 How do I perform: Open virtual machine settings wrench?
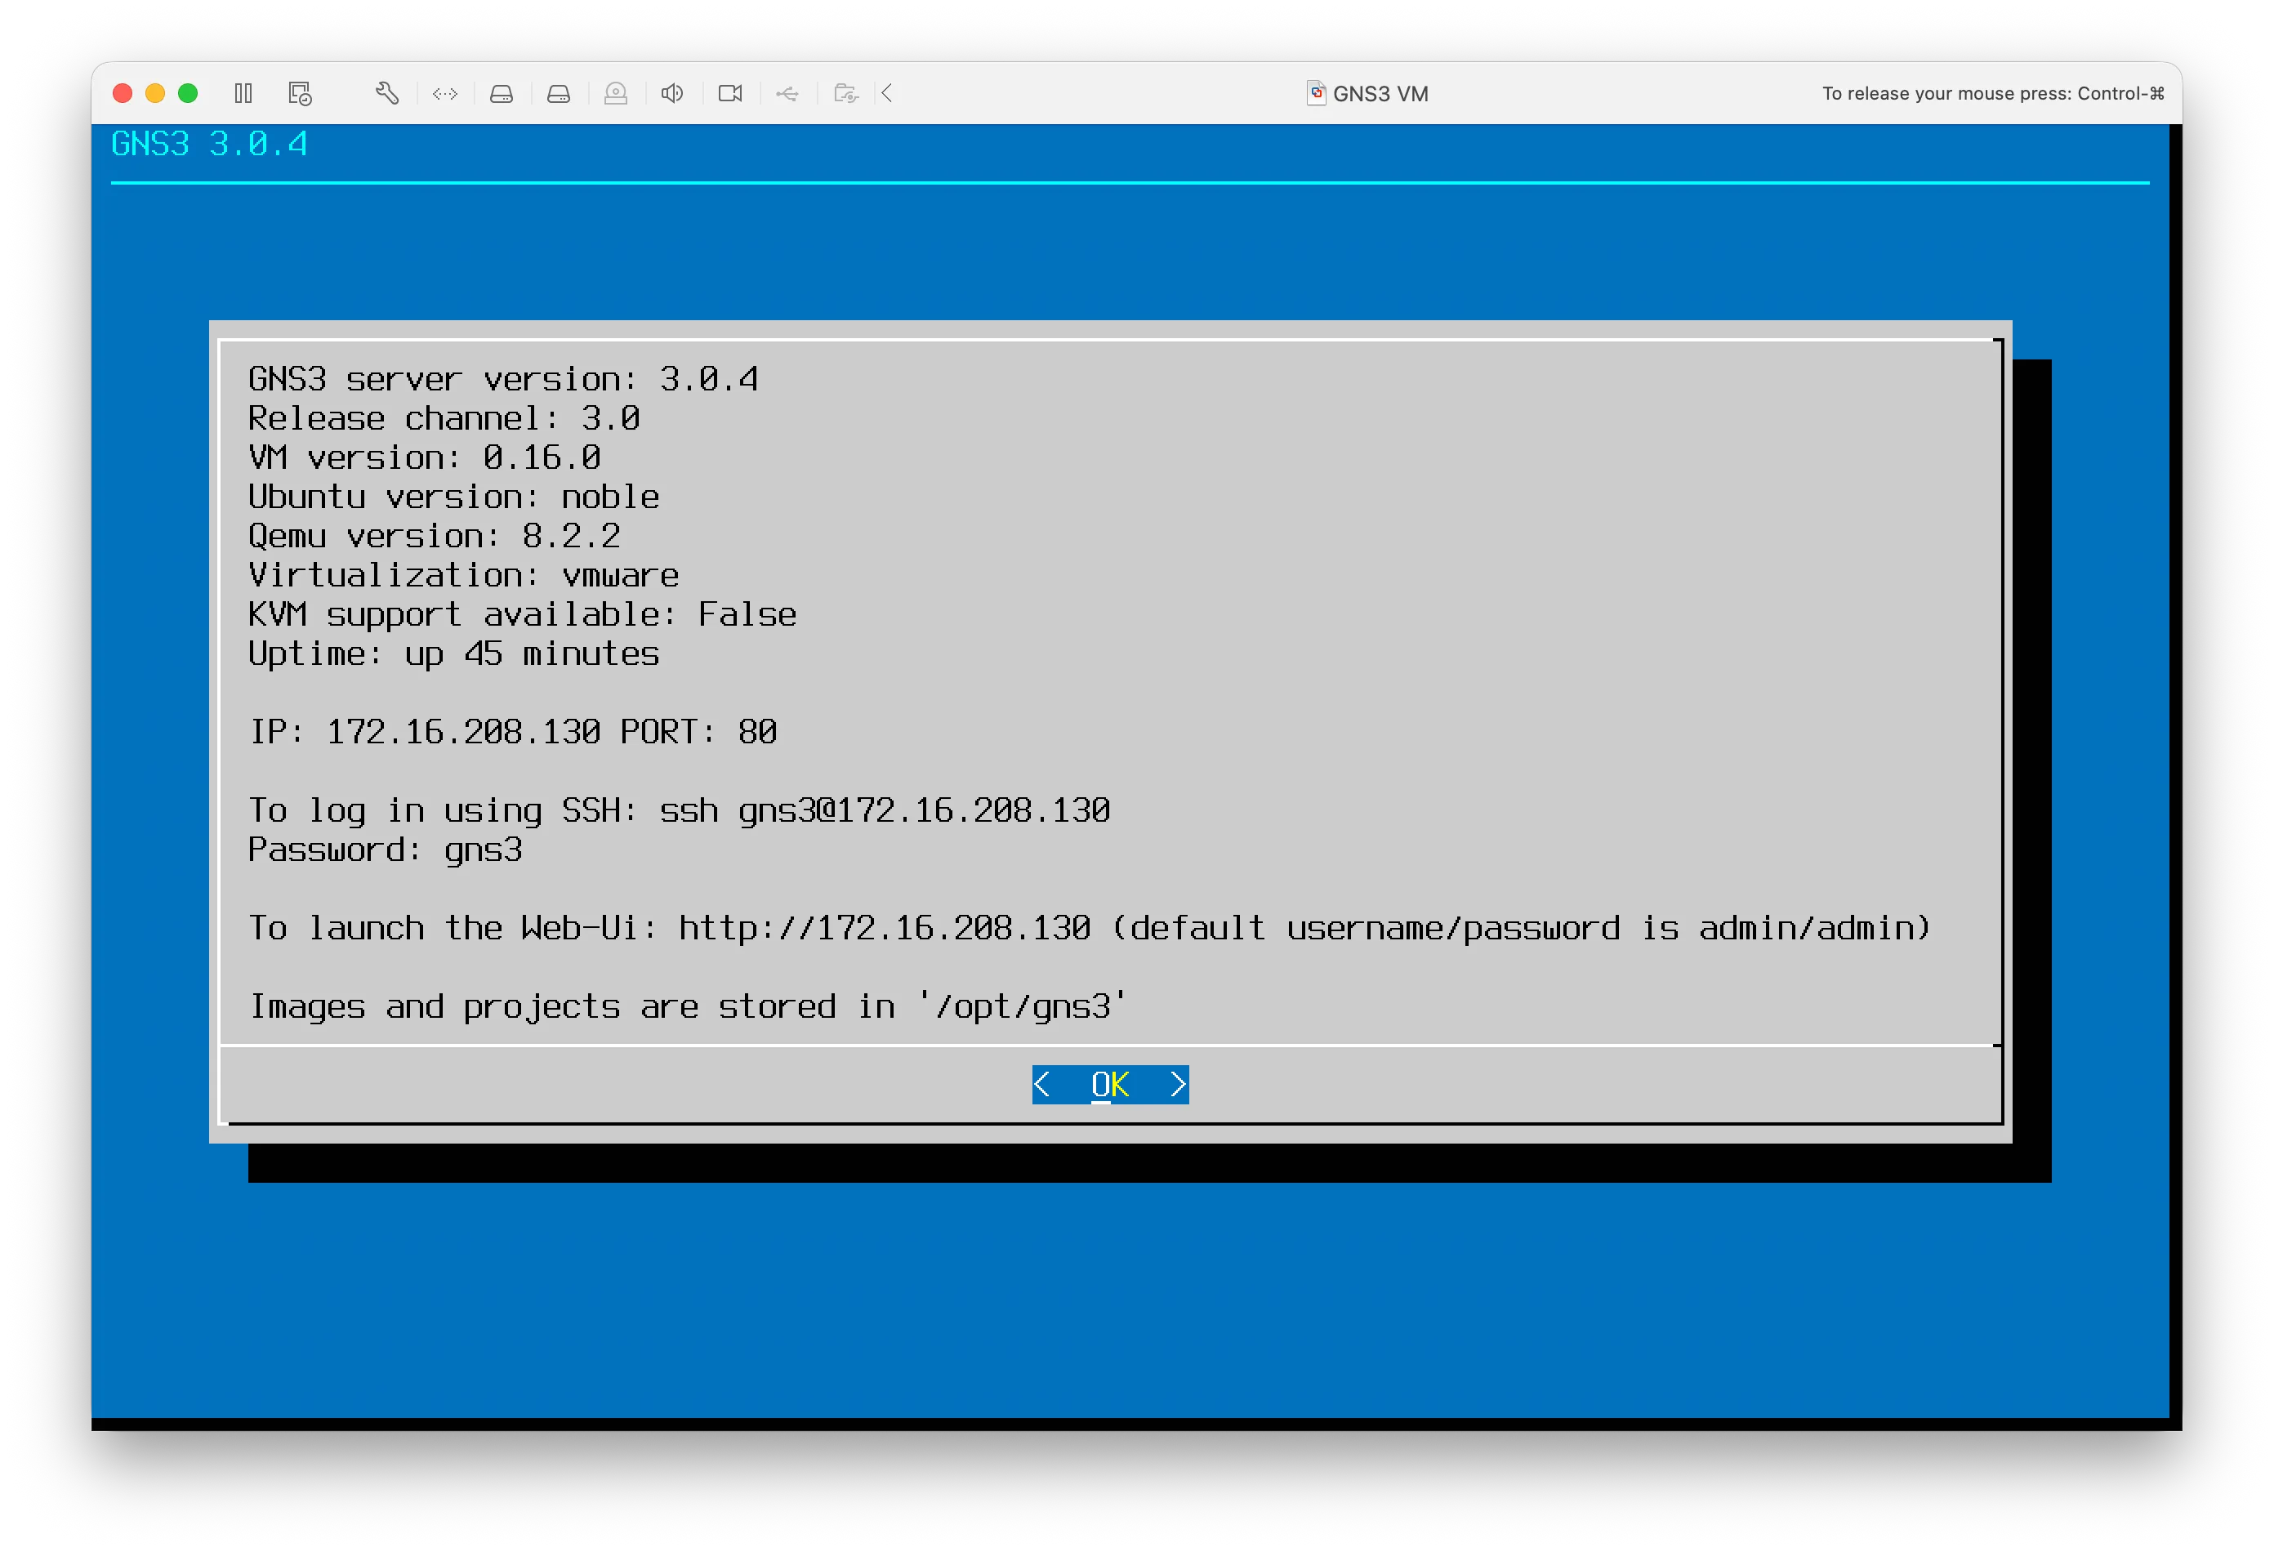tap(386, 93)
